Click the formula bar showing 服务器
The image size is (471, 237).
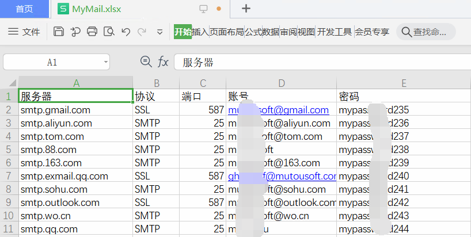point(322,62)
